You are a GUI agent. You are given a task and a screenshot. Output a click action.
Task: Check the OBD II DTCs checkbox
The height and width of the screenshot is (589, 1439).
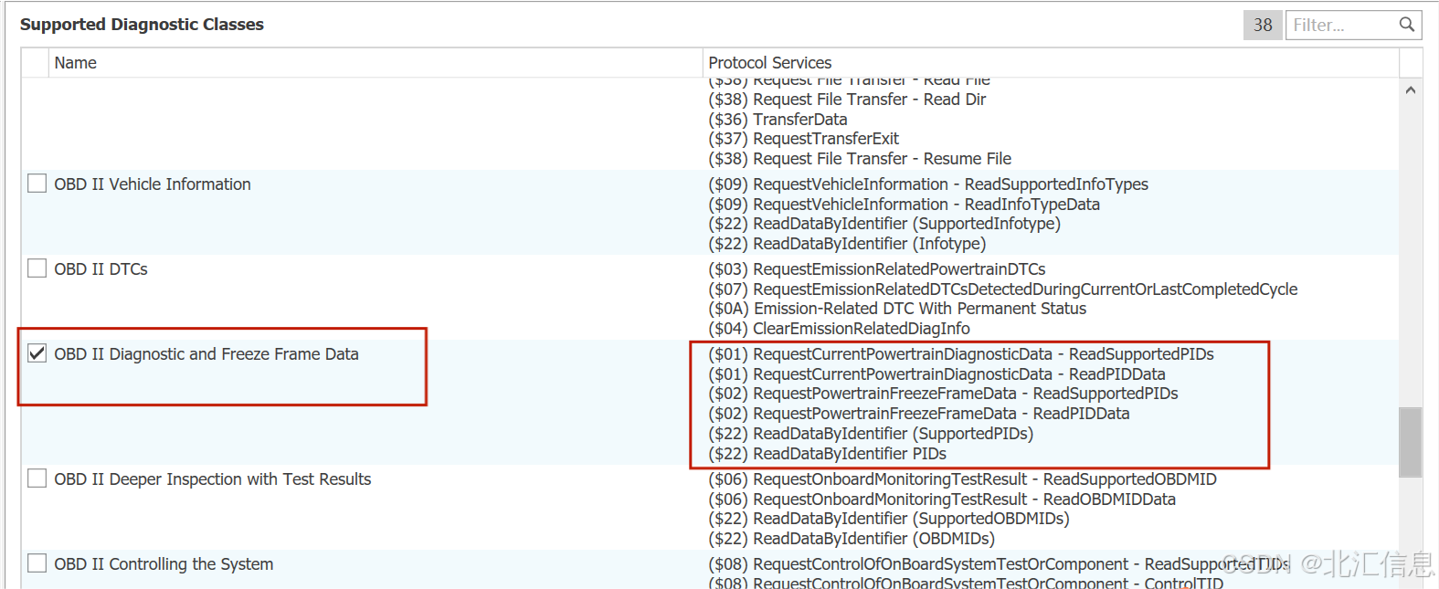pyautogui.click(x=37, y=268)
